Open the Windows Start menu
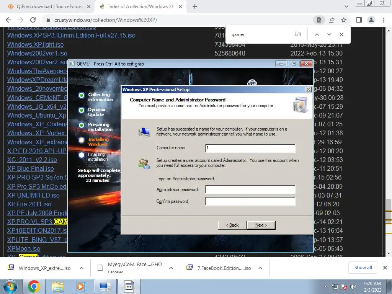 [x=10, y=286]
